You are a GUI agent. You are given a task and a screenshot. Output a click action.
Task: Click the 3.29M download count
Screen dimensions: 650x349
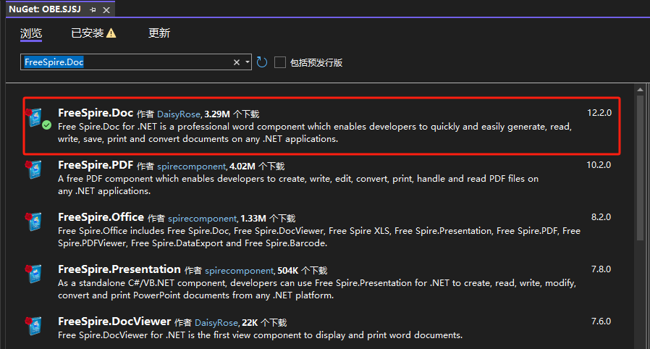pos(217,114)
